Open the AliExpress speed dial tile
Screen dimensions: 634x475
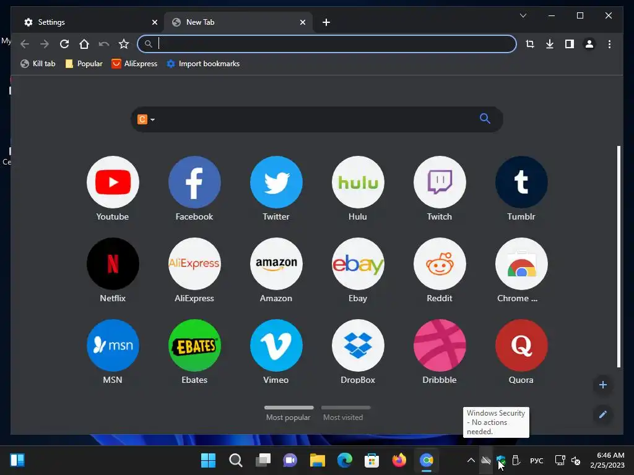pyautogui.click(x=194, y=263)
